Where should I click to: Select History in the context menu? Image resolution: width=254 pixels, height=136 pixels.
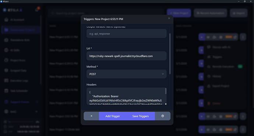coord(225,76)
